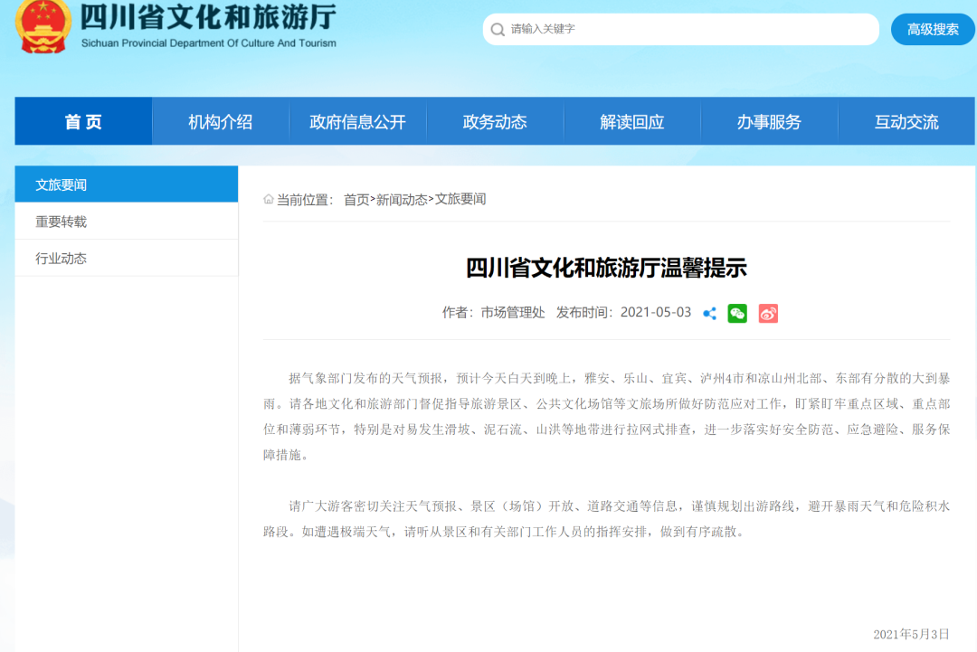
Task: Share article via Weibo icon
Action: [x=768, y=313]
